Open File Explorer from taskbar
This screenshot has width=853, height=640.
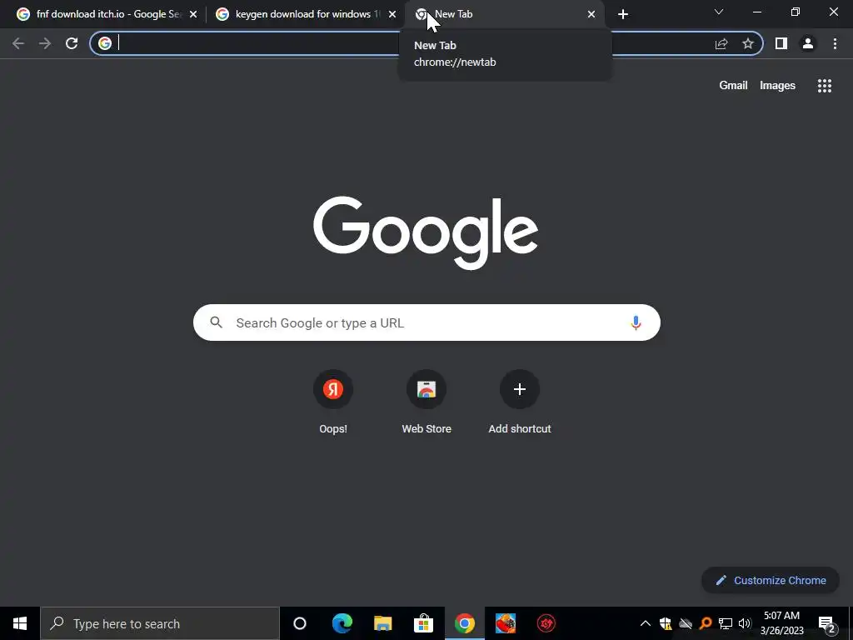click(383, 623)
